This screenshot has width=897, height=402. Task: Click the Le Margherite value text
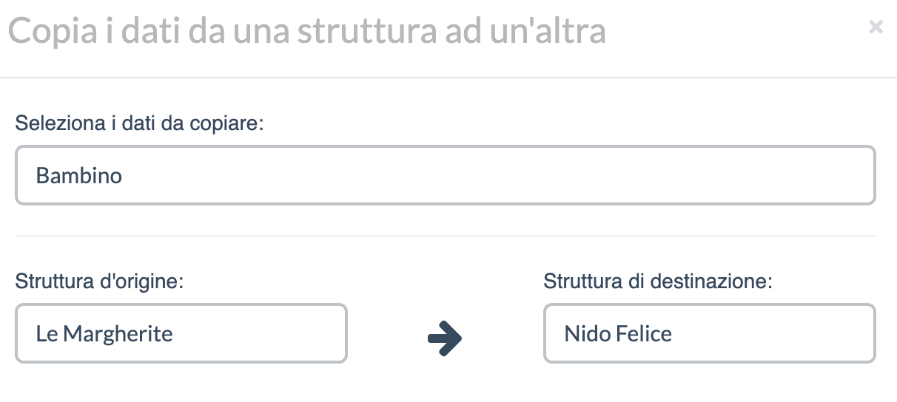104,334
